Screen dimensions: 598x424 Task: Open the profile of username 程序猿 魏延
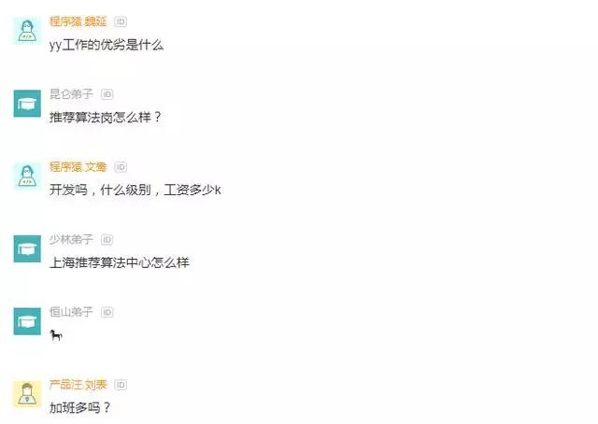pyautogui.click(x=78, y=21)
